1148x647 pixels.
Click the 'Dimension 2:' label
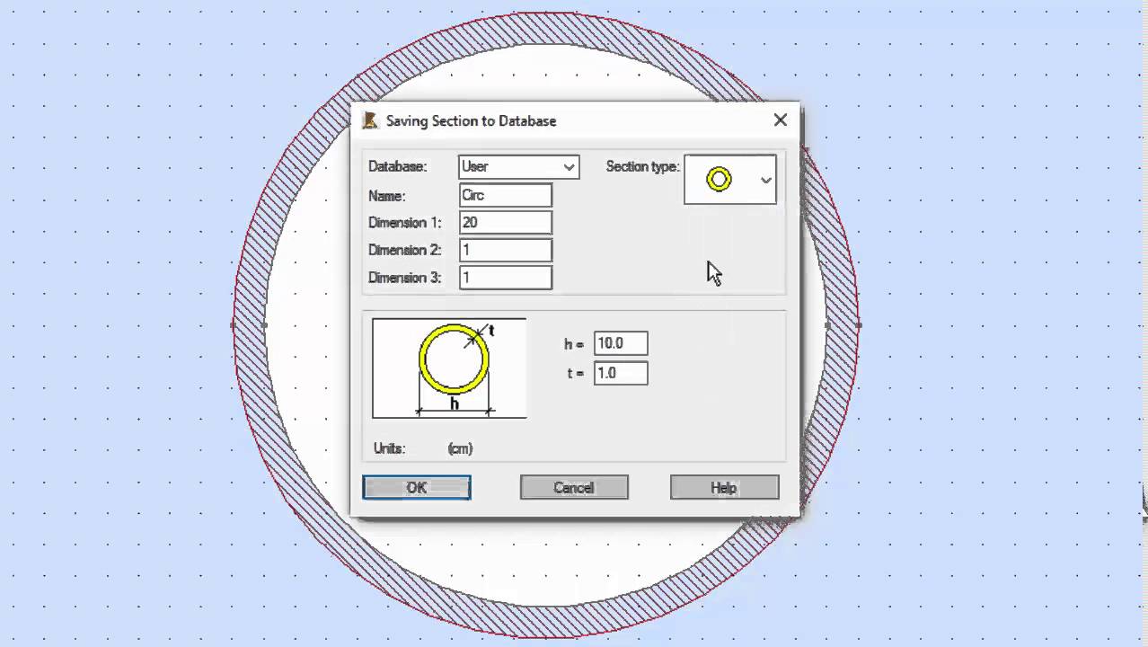(x=404, y=250)
